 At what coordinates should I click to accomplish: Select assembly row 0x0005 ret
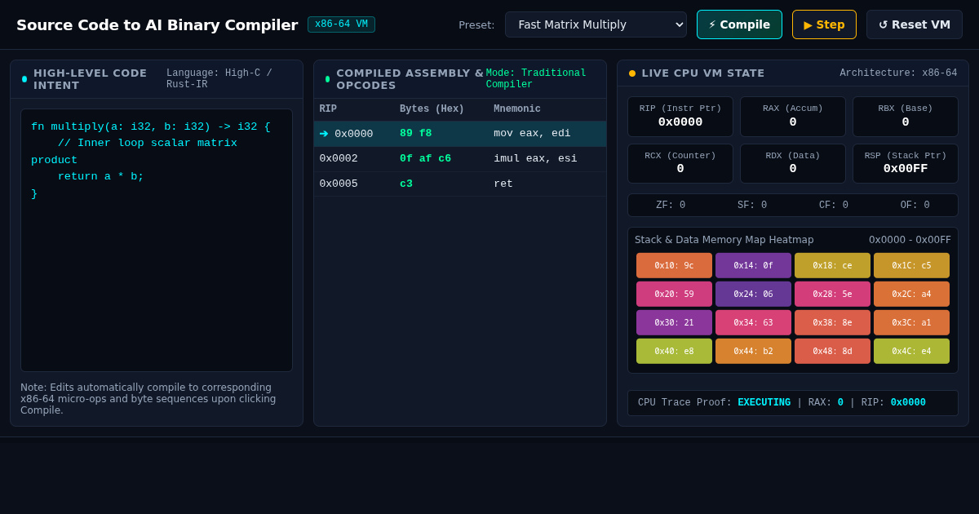(x=460, y=184)
